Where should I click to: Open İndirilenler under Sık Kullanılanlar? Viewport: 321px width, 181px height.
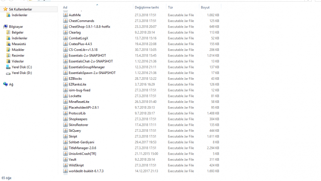click(20, 15)
